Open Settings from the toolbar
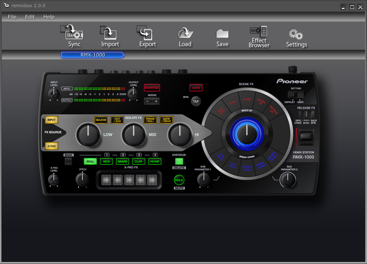 point(296,38)
